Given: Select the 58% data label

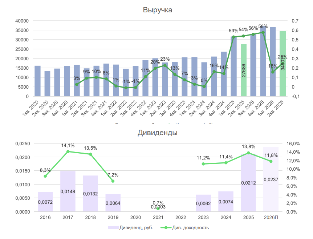Looking at the screenshot, I should point(263,27).
